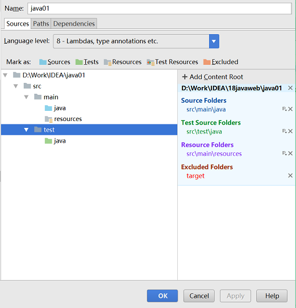Mark folder as Excluded

[x=221, y=62]
